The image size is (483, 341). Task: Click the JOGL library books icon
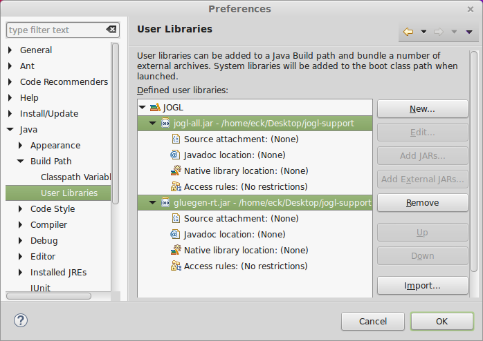click(155, 108)
